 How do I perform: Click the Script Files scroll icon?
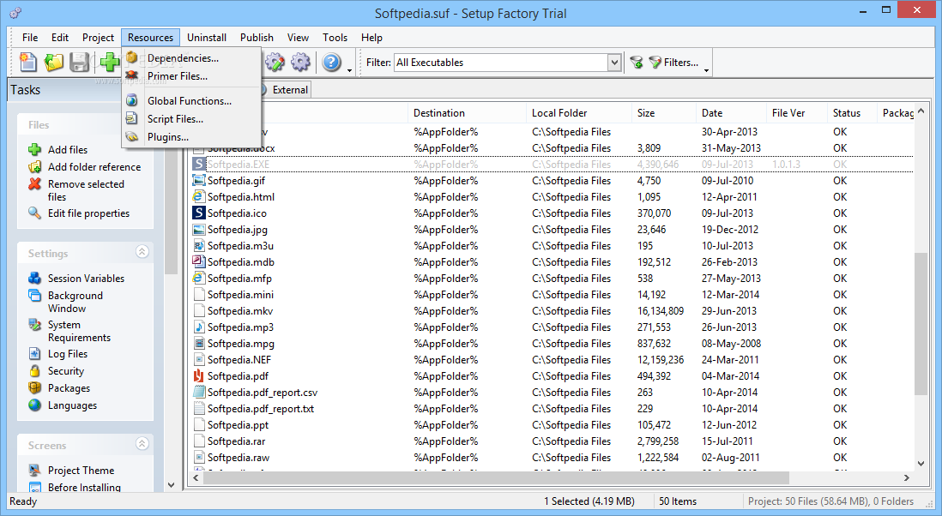point(132,118)
